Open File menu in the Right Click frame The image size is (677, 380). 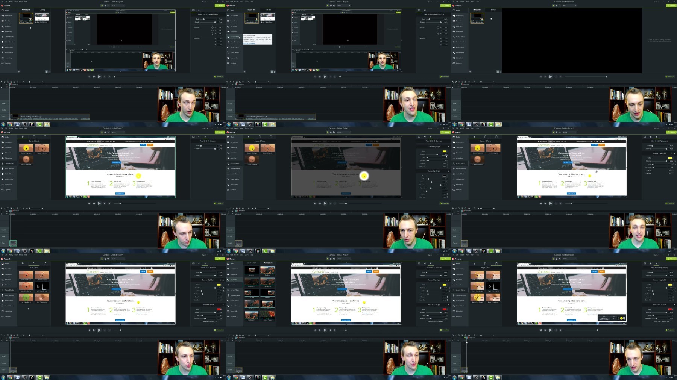tap(453, 255)
